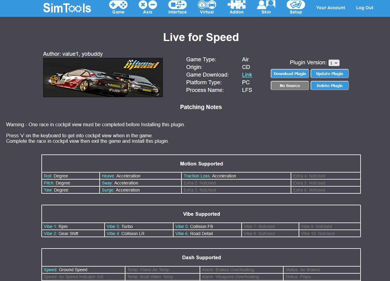Screen dimensions: 390x281
Task: Open the Game section gamepad icon
Action: click(x=118, y=5)
